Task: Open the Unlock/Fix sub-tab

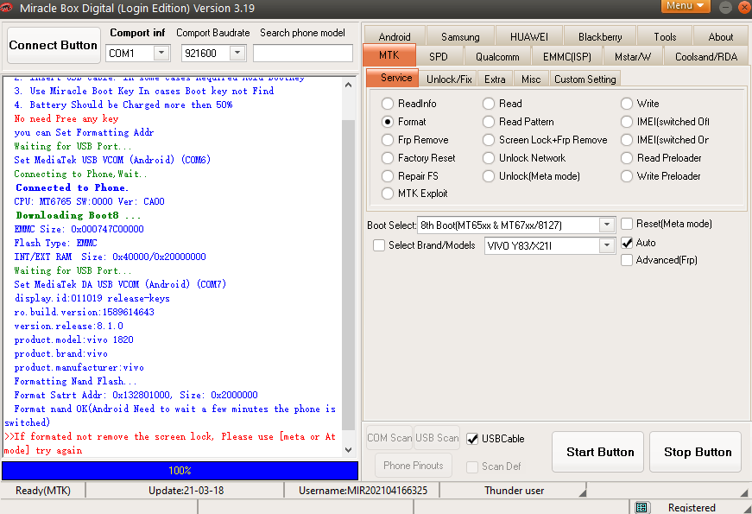Action: (x=449, y=79)
